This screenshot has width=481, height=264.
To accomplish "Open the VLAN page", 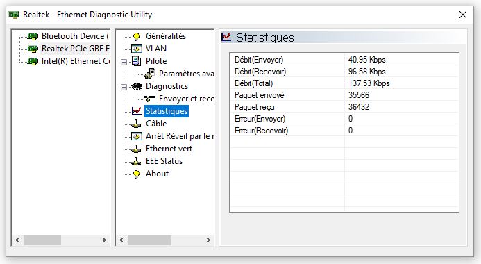I will [156, 49].
